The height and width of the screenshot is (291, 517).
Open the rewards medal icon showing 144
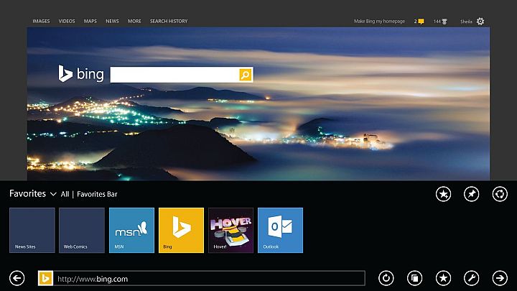(444, 22)
